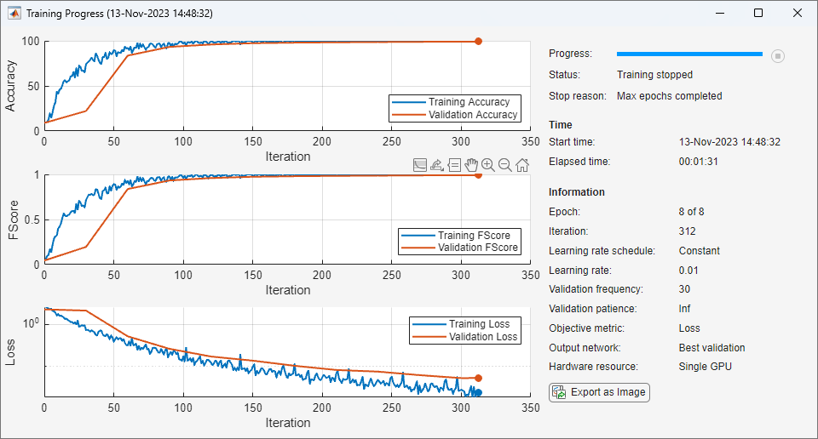
Task: Click the final validation loss marker
Action: click(478, 378)
